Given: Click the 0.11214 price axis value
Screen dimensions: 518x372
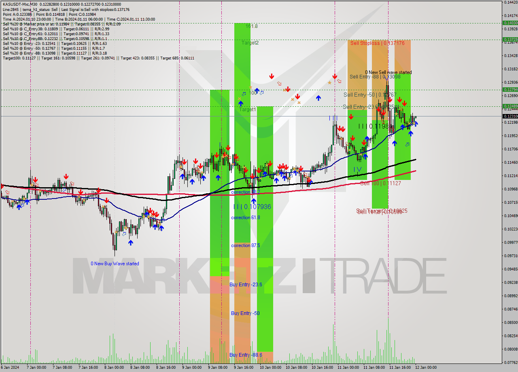Looking at the screenshot, I should [510, 176].
